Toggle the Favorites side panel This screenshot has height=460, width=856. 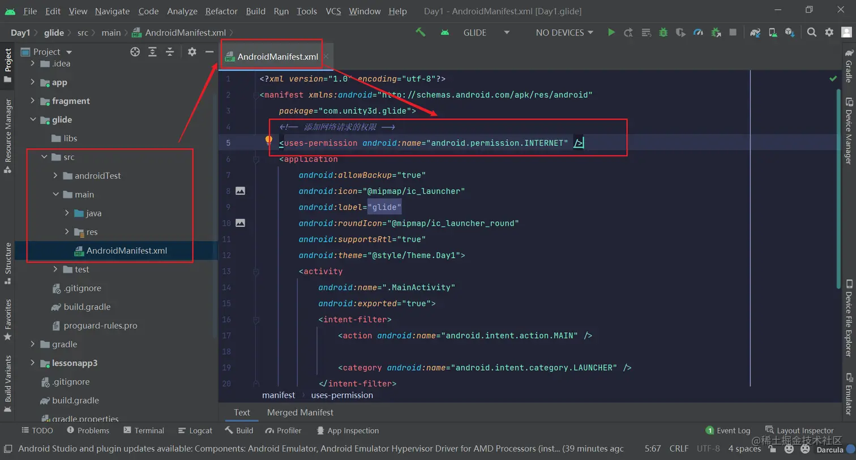click(7, 320)
